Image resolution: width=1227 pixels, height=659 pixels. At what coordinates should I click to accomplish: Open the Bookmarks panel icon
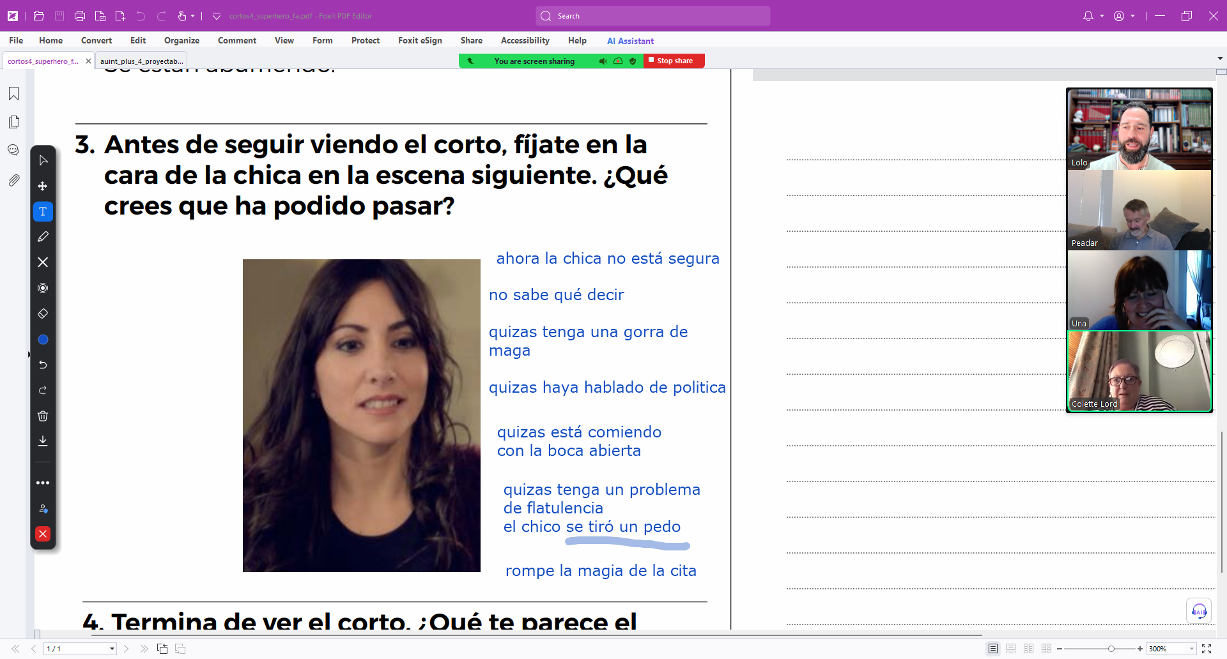[13, 94]
